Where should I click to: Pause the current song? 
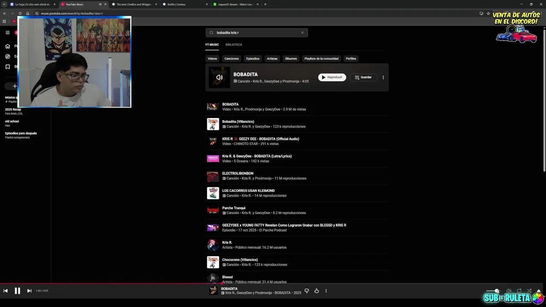click(x=17, y=291)
